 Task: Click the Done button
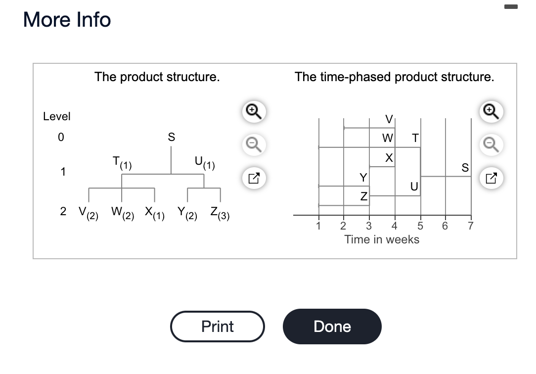click(332, 326)
